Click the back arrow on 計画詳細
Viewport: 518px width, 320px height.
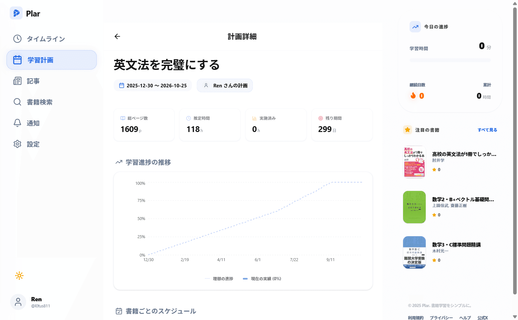tap(117, 37)
